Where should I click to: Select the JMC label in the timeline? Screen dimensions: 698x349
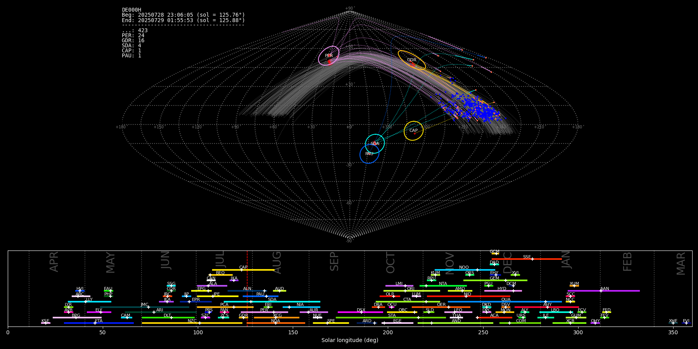tap(145, 305)
